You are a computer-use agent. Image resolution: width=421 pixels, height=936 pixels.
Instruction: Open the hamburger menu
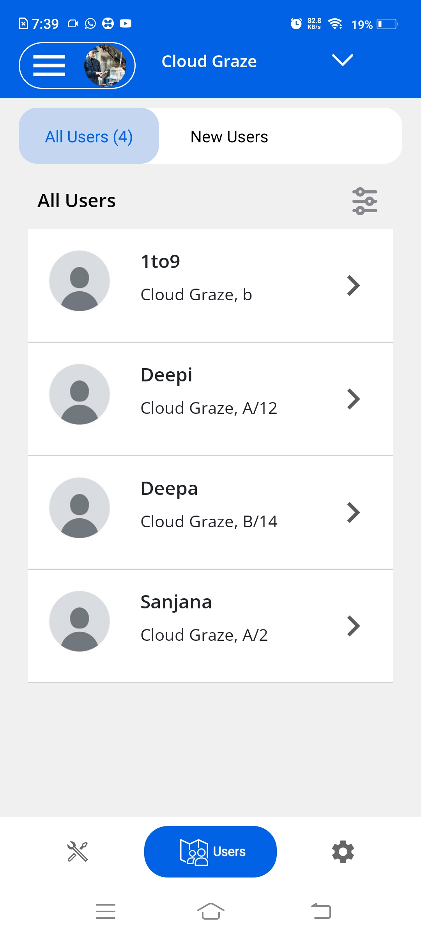[x=49, y=66]
